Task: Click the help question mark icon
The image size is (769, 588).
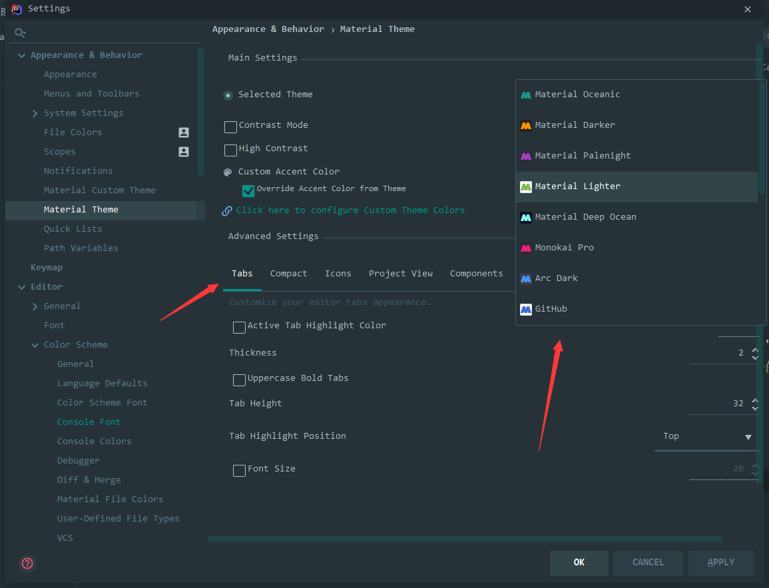Action: point(27,563)
